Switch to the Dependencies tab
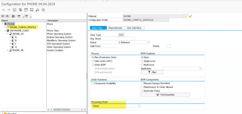242x114 pixels. point(115,28)
